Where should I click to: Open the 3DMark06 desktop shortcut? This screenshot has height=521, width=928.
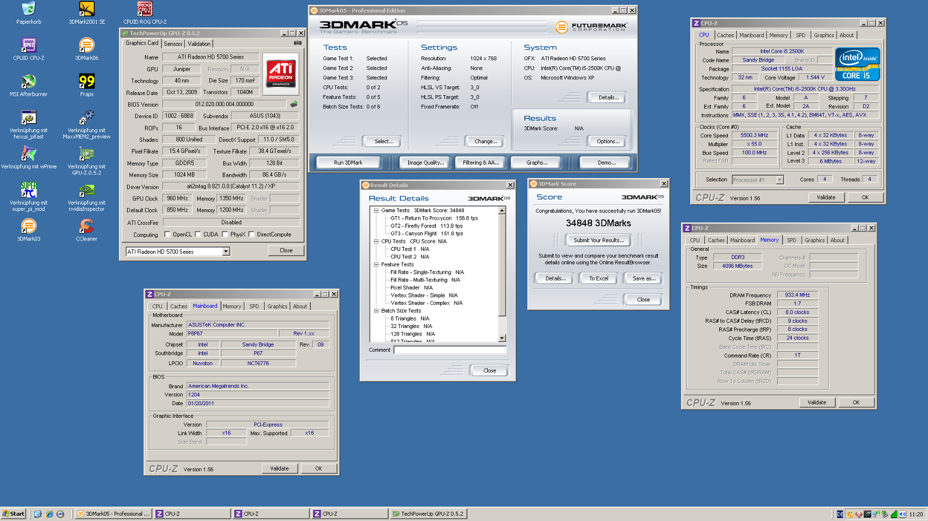[x=86, y=49]
